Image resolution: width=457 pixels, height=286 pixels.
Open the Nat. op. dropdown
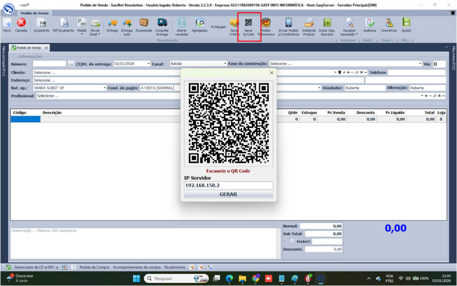[x=104, y=88]
